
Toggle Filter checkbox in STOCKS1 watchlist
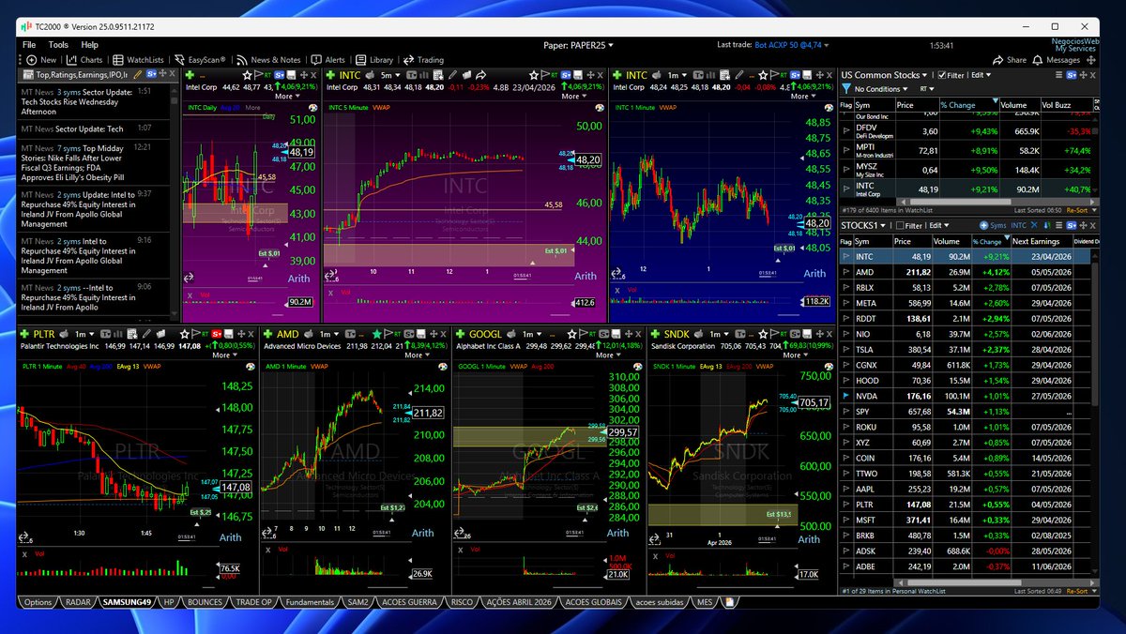pyautogui.click(x=900, y=225)
